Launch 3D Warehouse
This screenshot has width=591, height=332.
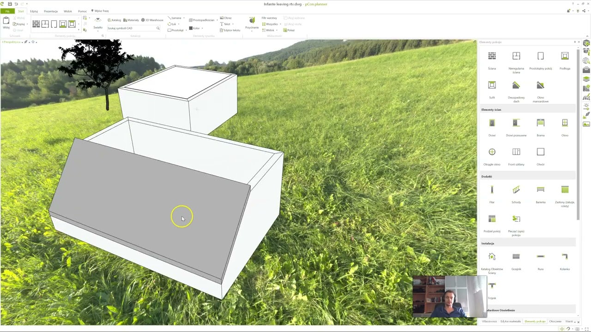(x=152, y=20)
